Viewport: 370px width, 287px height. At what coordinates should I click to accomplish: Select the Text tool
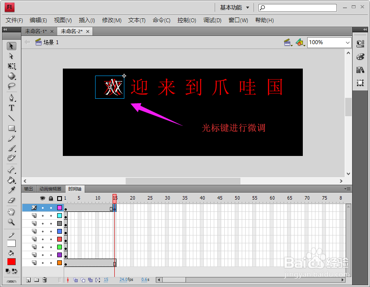click(x=11, y=108)
